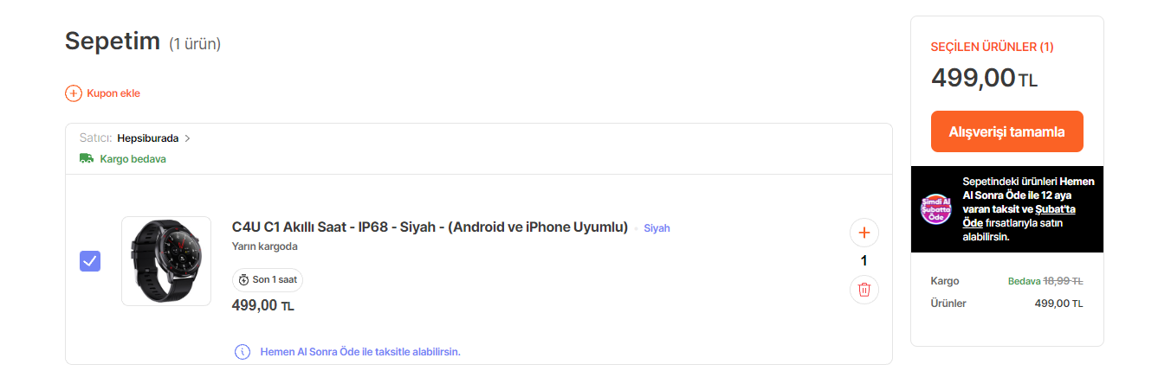Screen dimensions: 1158x390
Task: Uncheck the C4U C1 smartwatch checkbox
Action: click(90, 261)
